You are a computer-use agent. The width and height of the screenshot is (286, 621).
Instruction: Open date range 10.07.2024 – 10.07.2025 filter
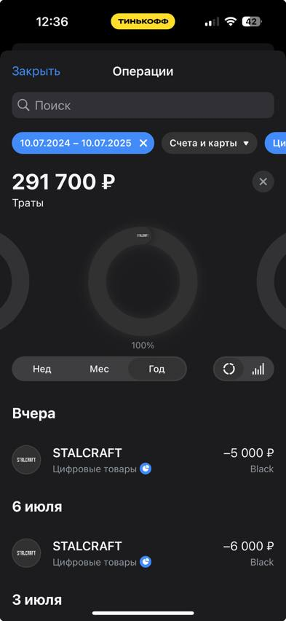pyautogui.click(x=76, y=143)
